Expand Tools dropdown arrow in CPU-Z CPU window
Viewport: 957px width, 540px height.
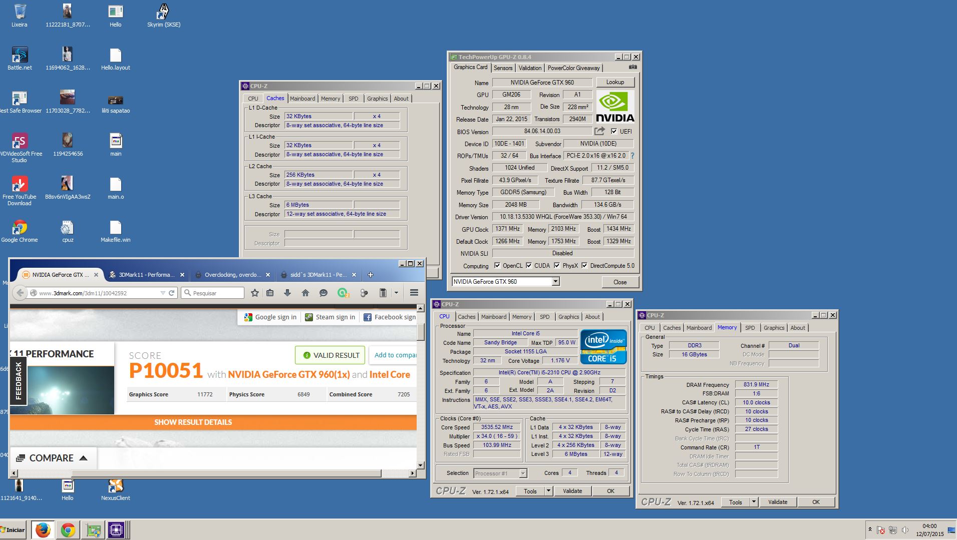tap(549, 491)
